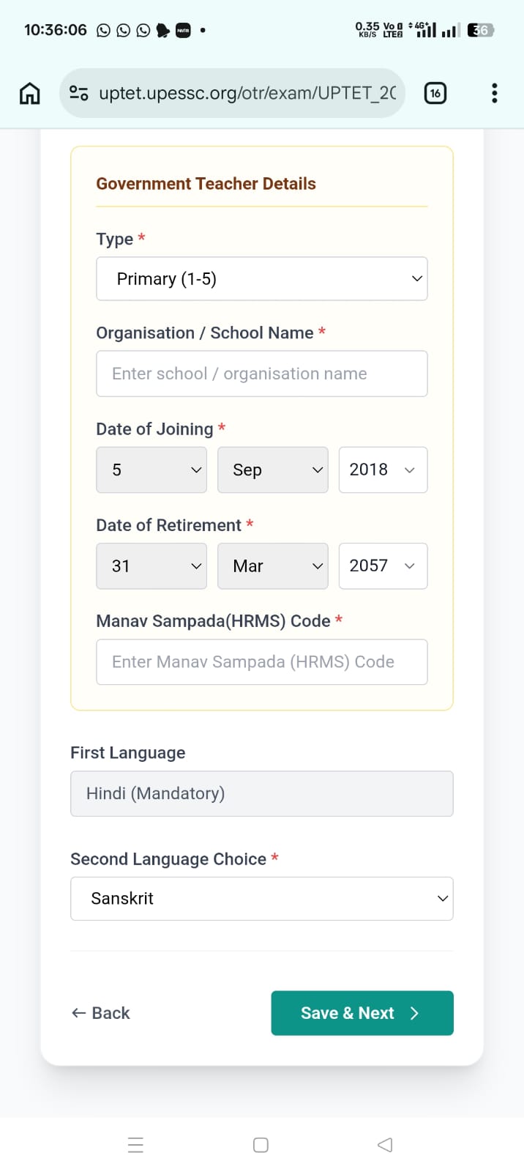
Task: Expand the Second Language Choice dropdown
Action: tap(262, 899)
